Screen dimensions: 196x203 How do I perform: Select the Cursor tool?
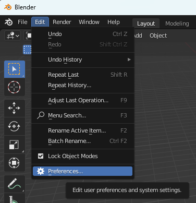(15, 87)
